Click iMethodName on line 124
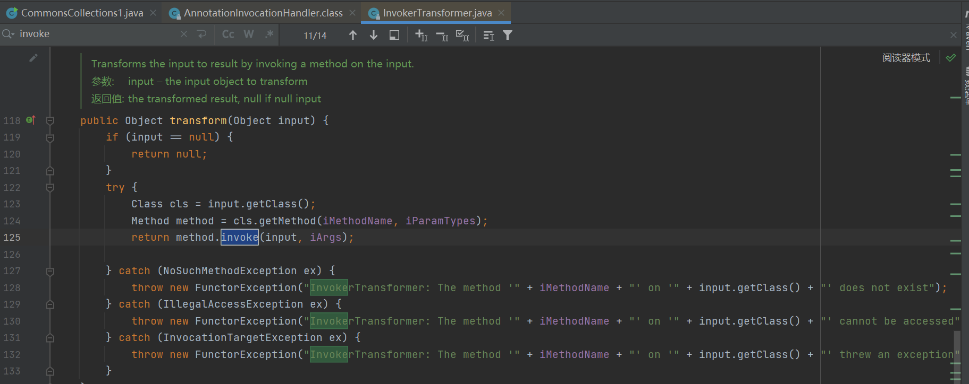Image resolution: width=969 pixels, height=384 pixels. pos(358,221)
